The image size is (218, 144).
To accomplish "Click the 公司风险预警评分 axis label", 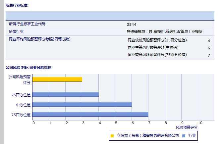I will (x=20, y=79).
